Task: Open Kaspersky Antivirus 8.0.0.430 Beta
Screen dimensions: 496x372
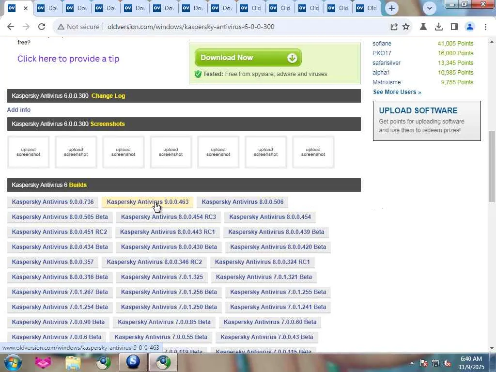Action: [x=169, y=247]
